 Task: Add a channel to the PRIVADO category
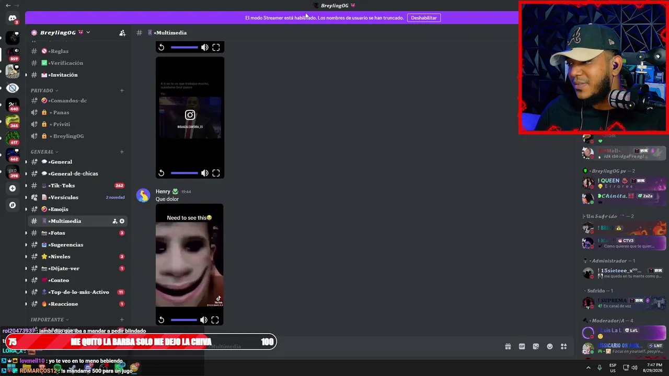click(122, 90)
